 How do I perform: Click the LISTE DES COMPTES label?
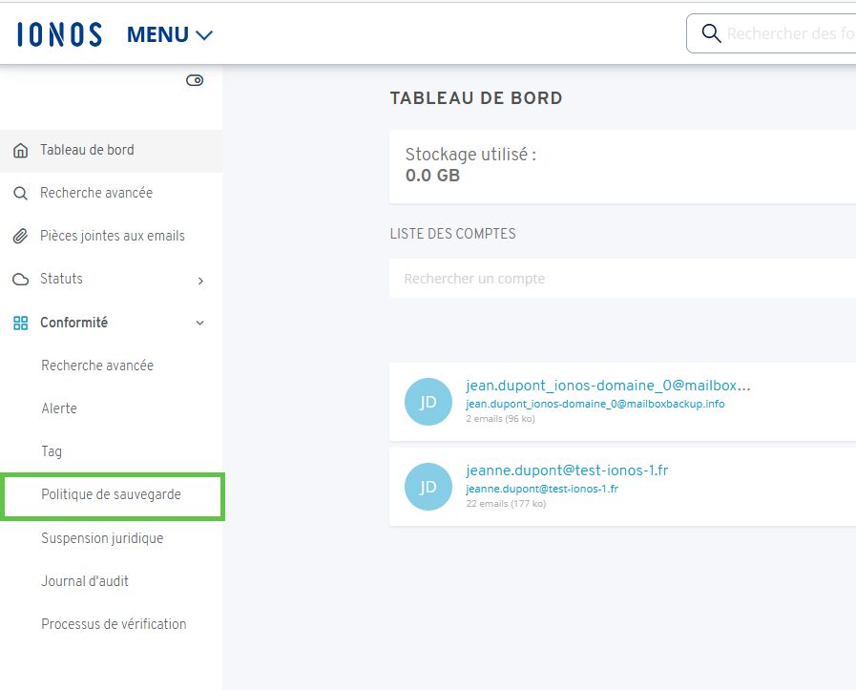[452, 234]
